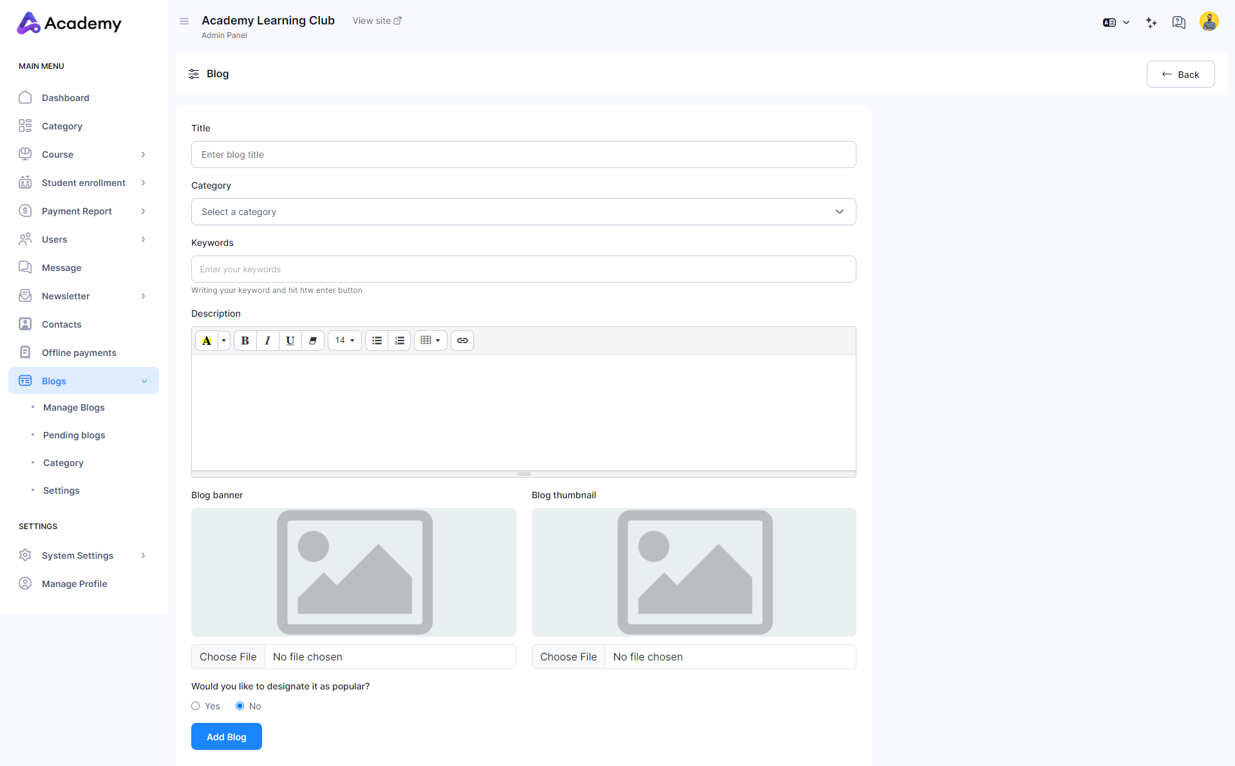This screenshot has height=766, width=1235.
Task: Open the AI sparkle assistant icon
Action: tap(1151, 23)
